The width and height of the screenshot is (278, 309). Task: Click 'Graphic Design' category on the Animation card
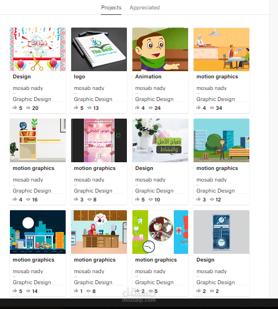(154, 99)
